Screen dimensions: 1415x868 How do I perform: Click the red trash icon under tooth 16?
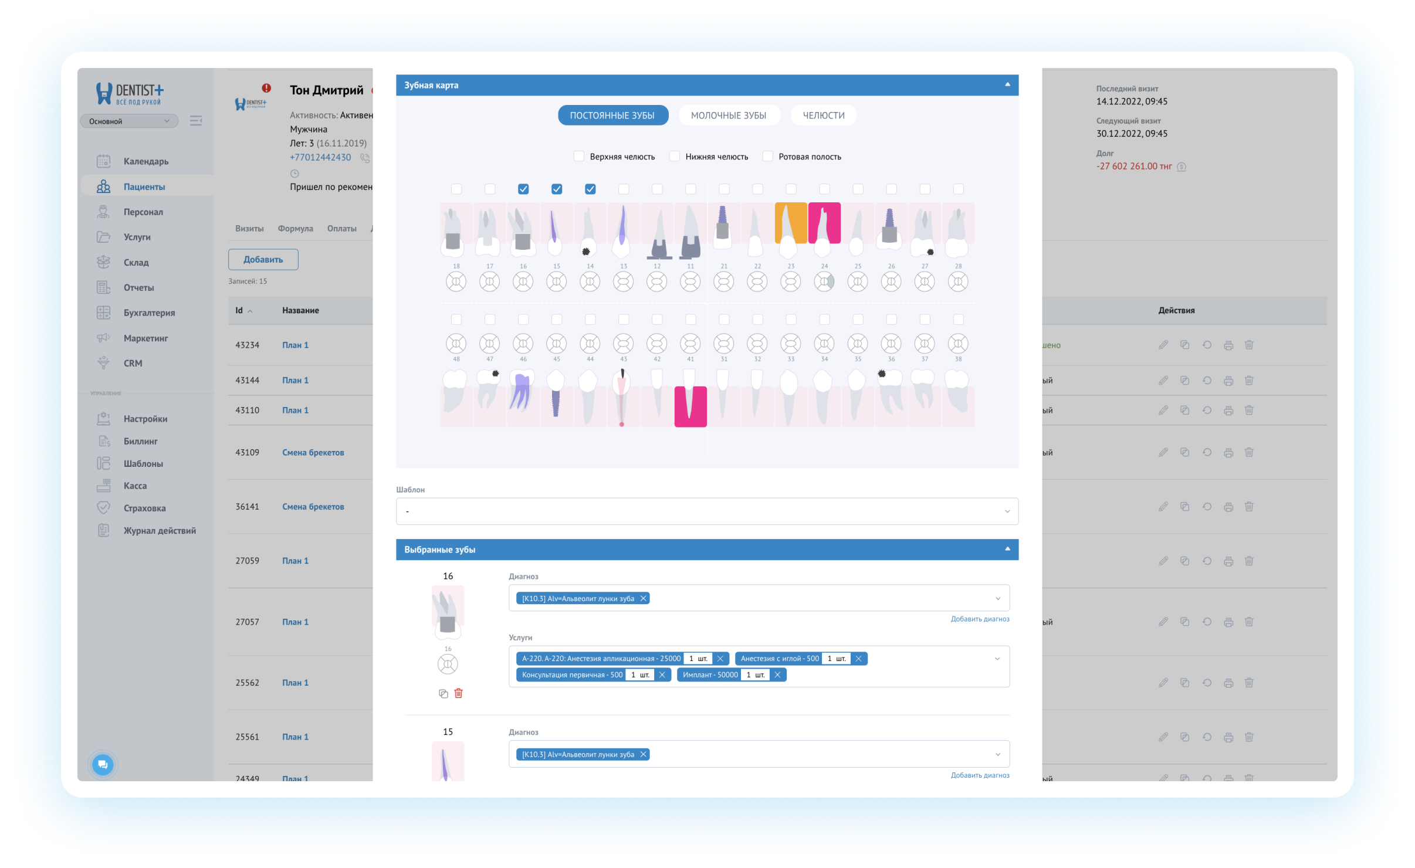coord(459,693)
